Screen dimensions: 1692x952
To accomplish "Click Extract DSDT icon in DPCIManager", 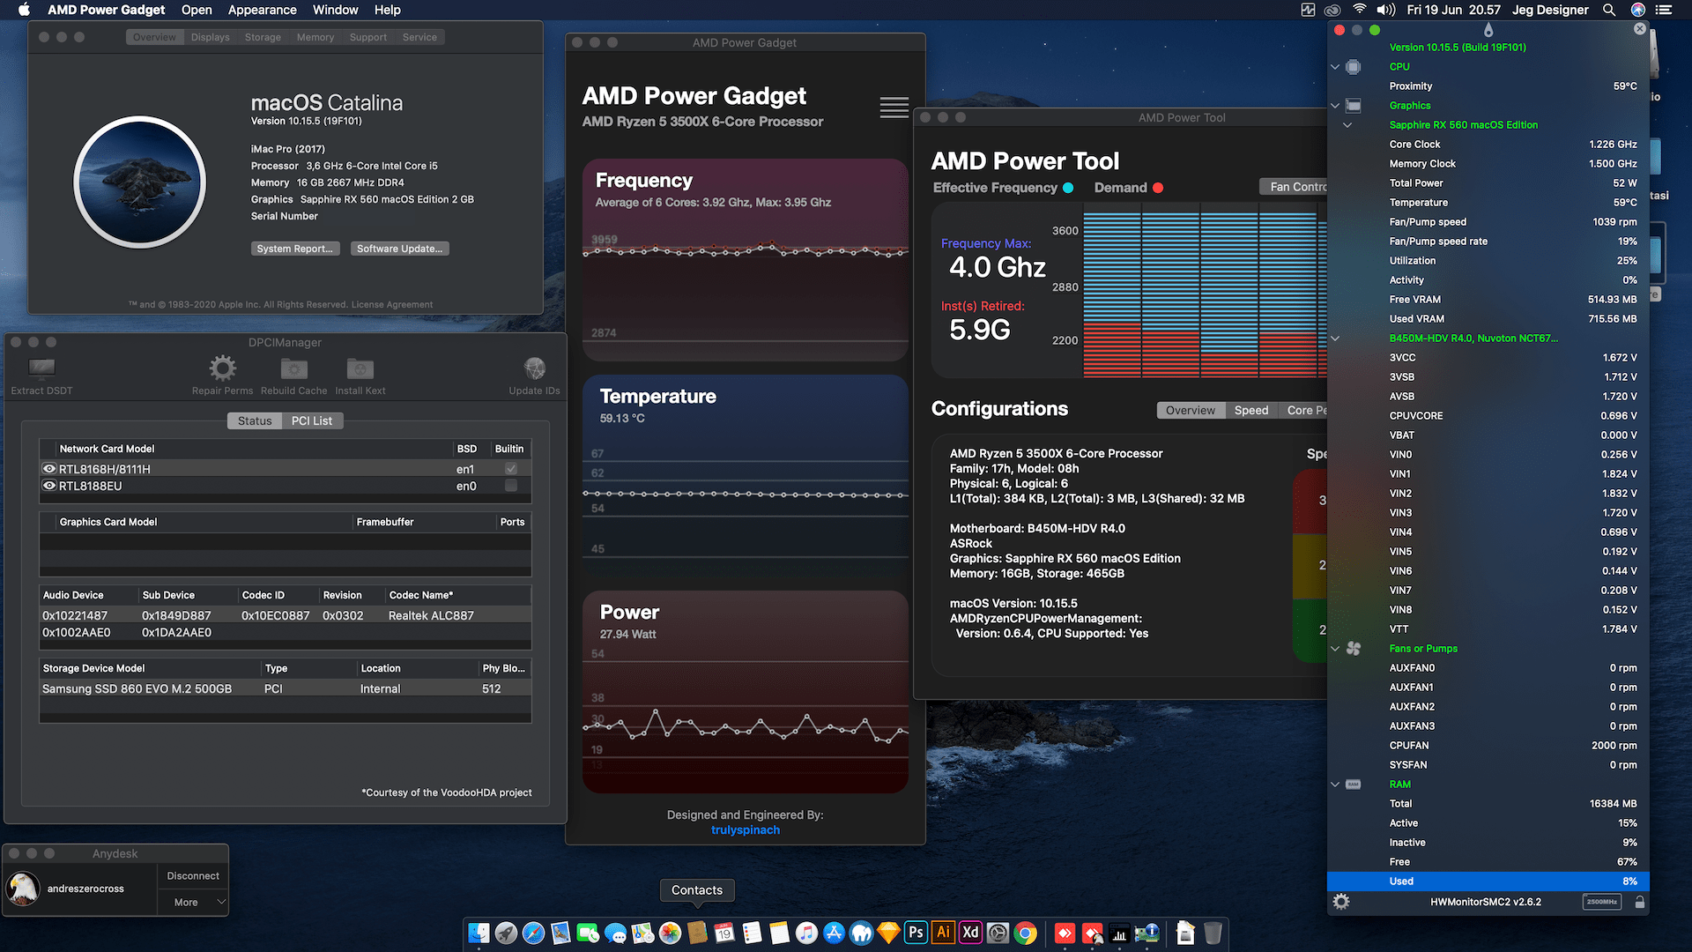I will click(41, 368).
